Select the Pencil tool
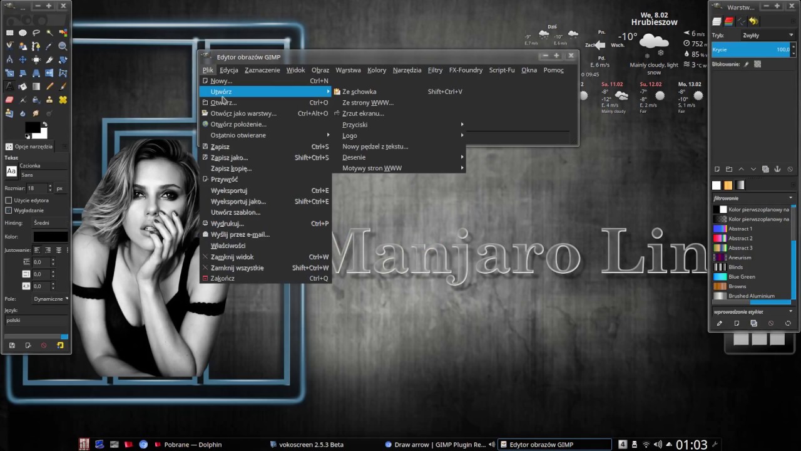 (49, 86)
